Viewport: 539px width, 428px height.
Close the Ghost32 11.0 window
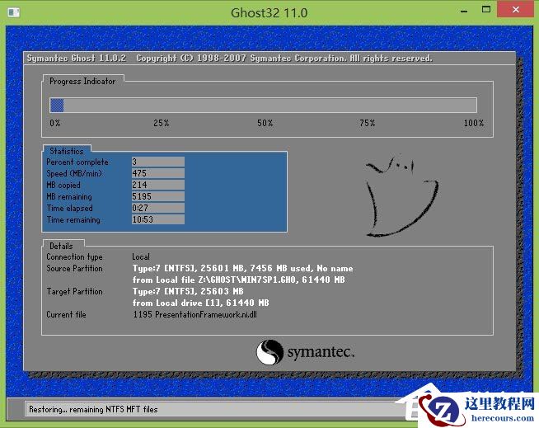[x=515, y=10]
